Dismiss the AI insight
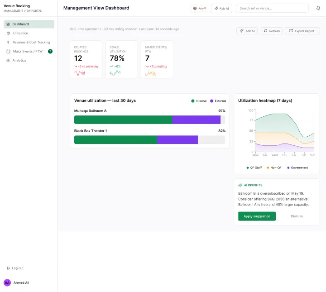Image resolution: width=326 pixels, height=292 pixels. pos(297,216)
